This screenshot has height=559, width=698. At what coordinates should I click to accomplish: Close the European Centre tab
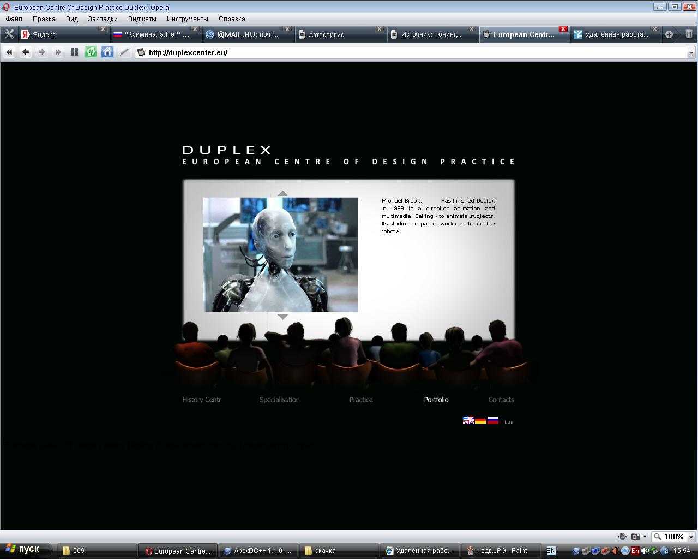[x=563, y=29]
